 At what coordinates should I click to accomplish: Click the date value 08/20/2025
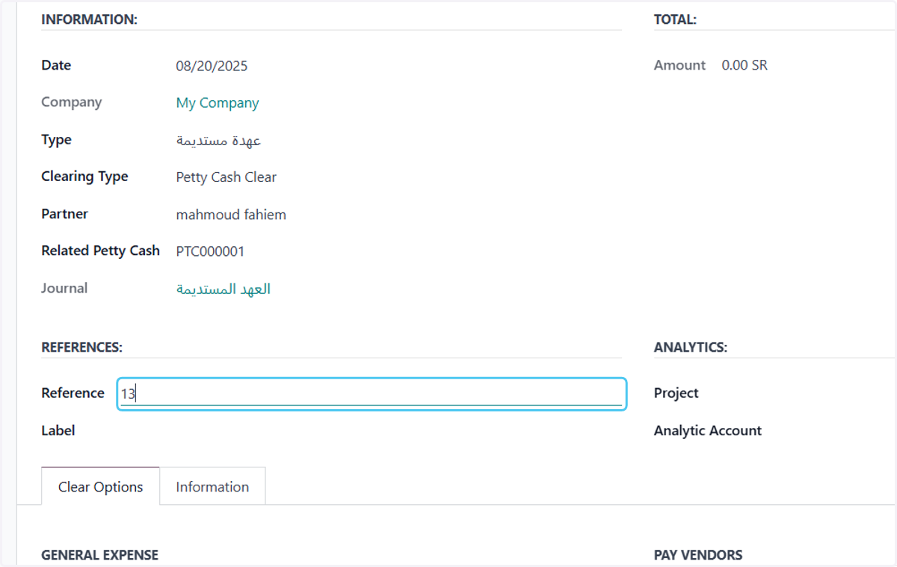pyautogui.click(x=212, y=66)
